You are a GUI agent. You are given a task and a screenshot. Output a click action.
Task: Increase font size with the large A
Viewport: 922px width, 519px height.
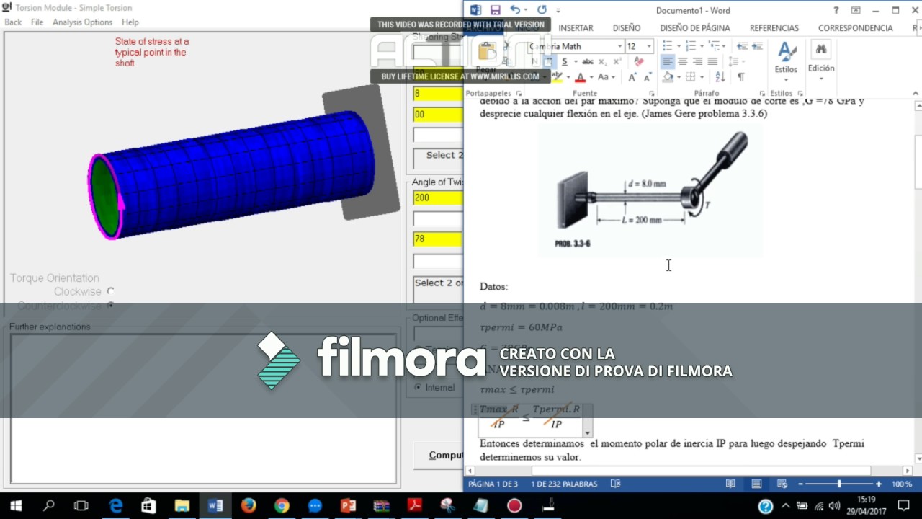coord(632,77)
